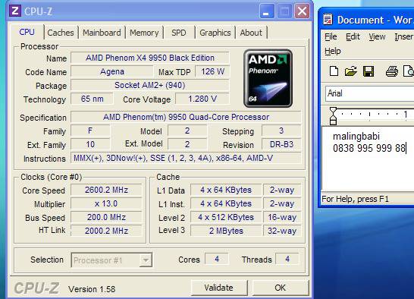Click the Max TDP value 126 W
Image resolution: width=414 pixels, height=299 pixels.
click(x=212, y=71)
